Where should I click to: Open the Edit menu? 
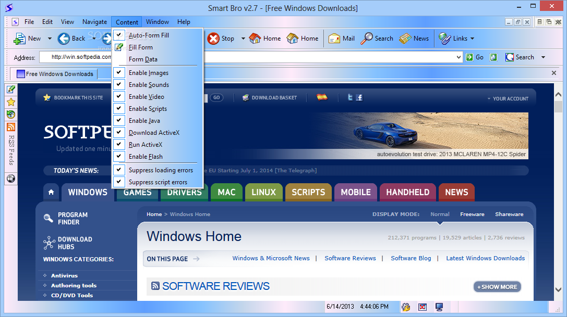coord(47,22)
